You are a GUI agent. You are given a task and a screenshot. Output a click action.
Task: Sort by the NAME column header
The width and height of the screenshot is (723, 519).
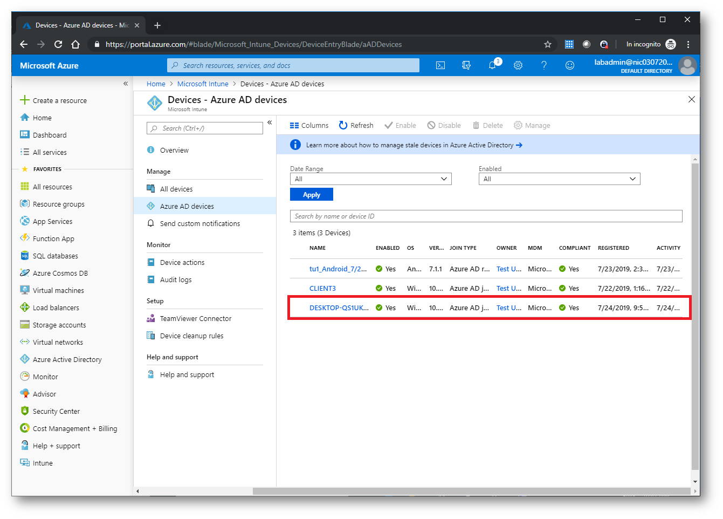[318, 248]
